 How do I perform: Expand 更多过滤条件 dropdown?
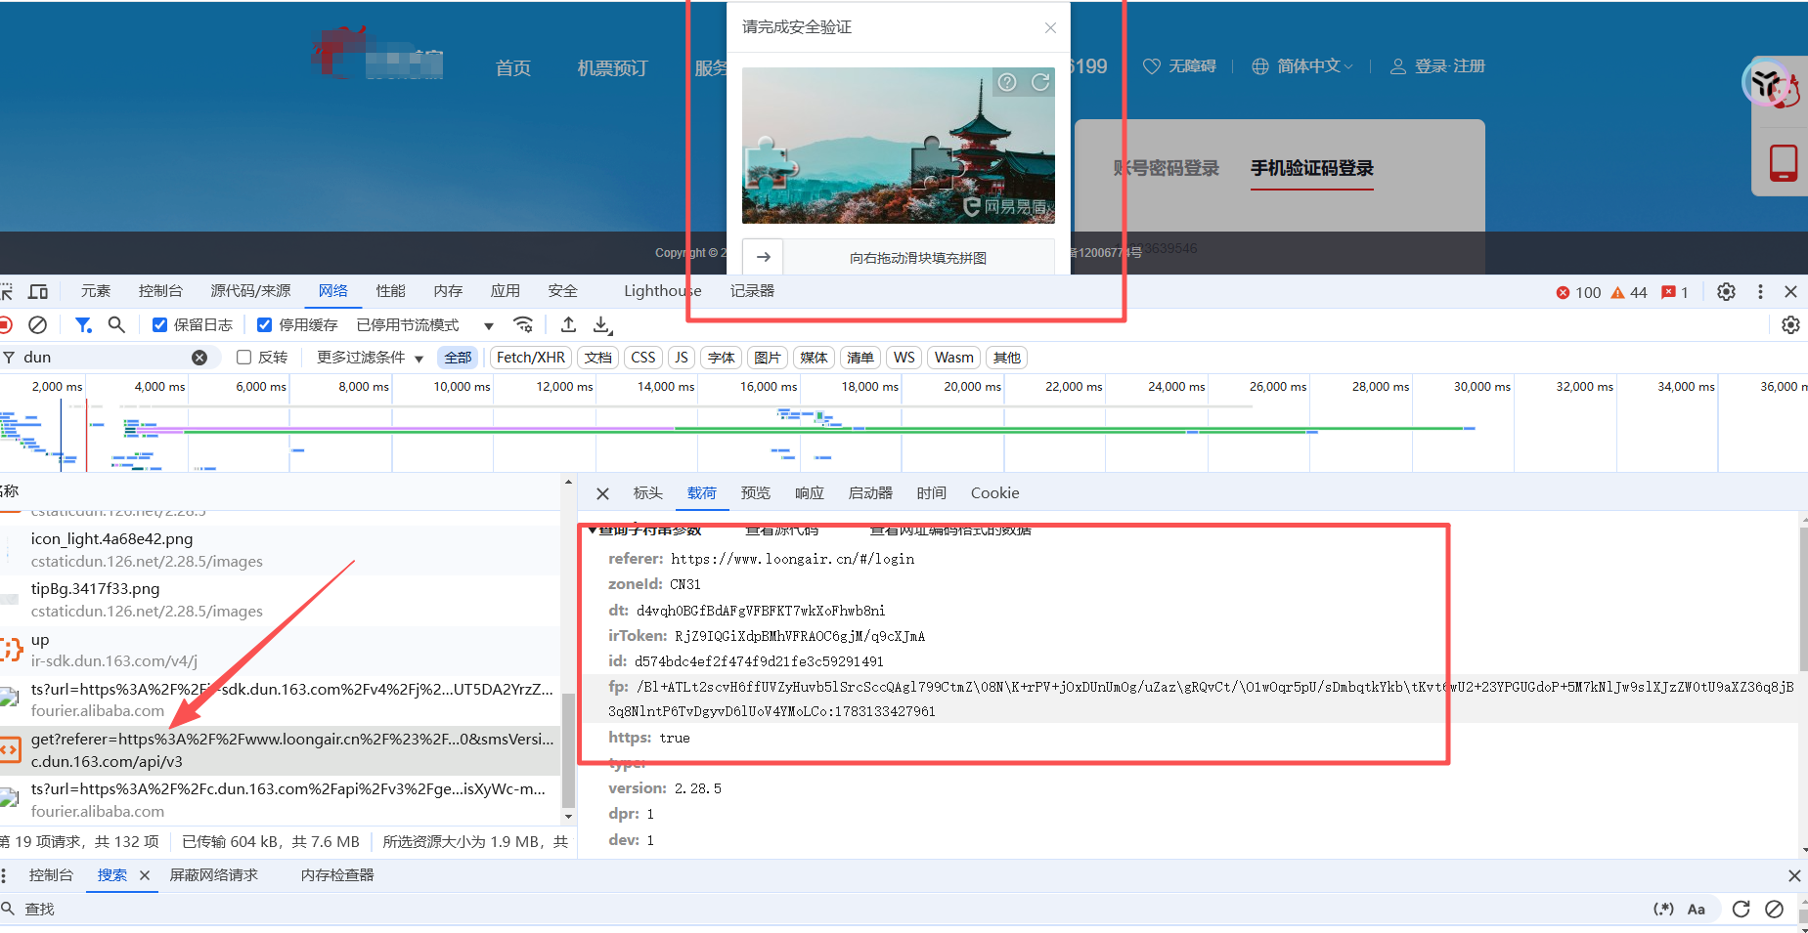(x=370, y=358)
